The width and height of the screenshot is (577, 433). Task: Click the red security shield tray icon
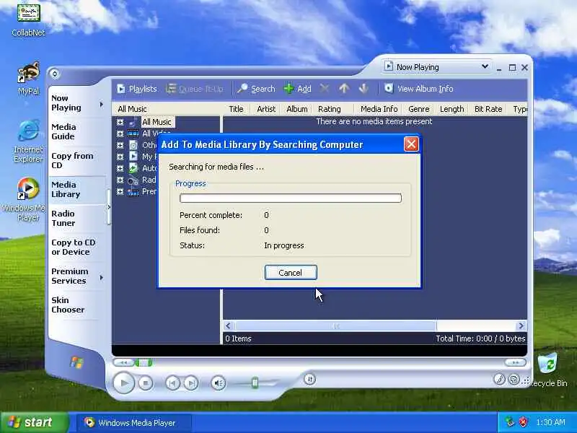523,422
